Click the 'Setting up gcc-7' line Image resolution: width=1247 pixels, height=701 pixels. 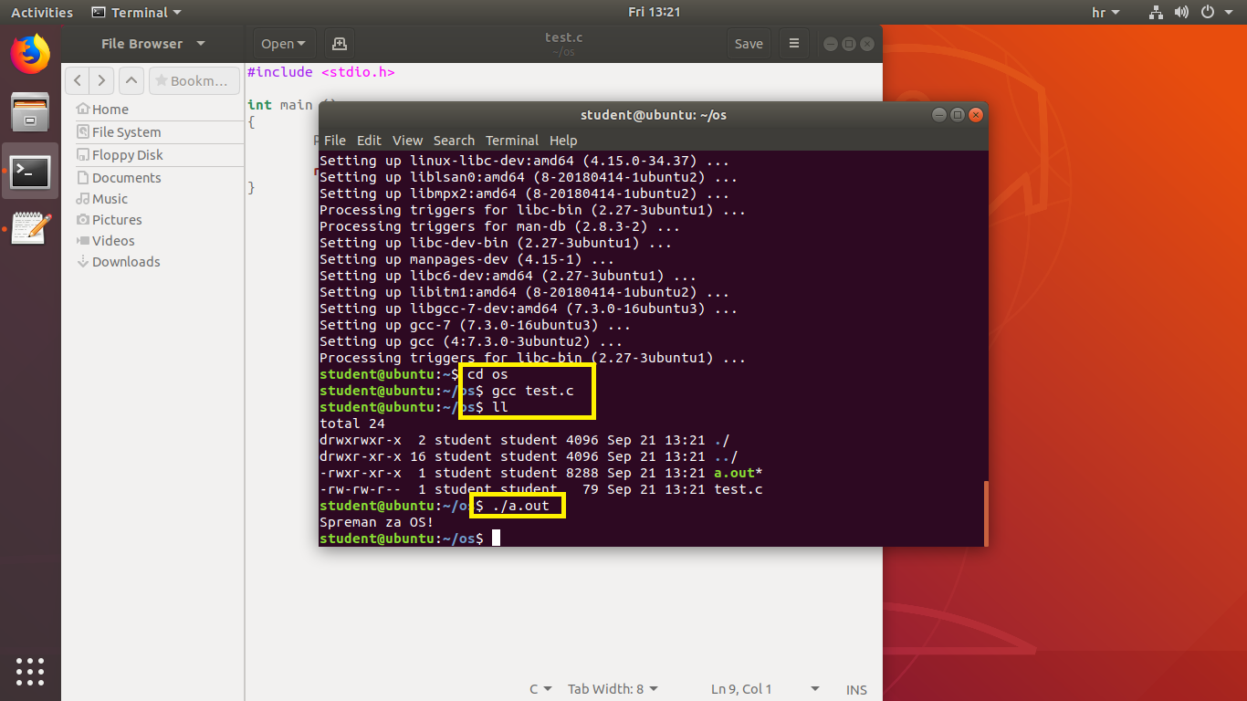(475, 325)
